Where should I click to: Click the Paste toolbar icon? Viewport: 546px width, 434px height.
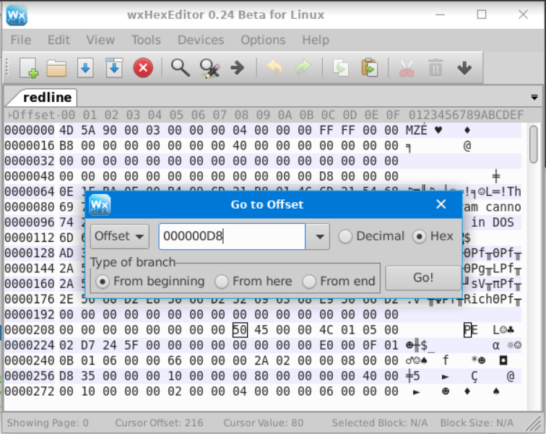pos(370,67)
